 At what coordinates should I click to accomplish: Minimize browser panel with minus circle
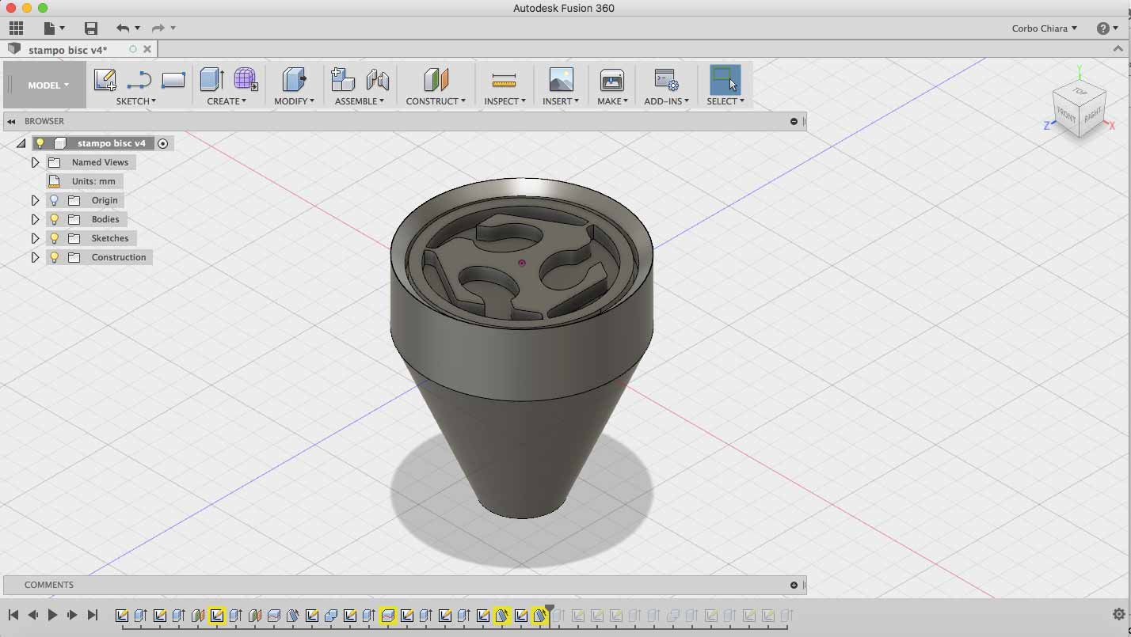pyautogui.click(x=794, y=121)
